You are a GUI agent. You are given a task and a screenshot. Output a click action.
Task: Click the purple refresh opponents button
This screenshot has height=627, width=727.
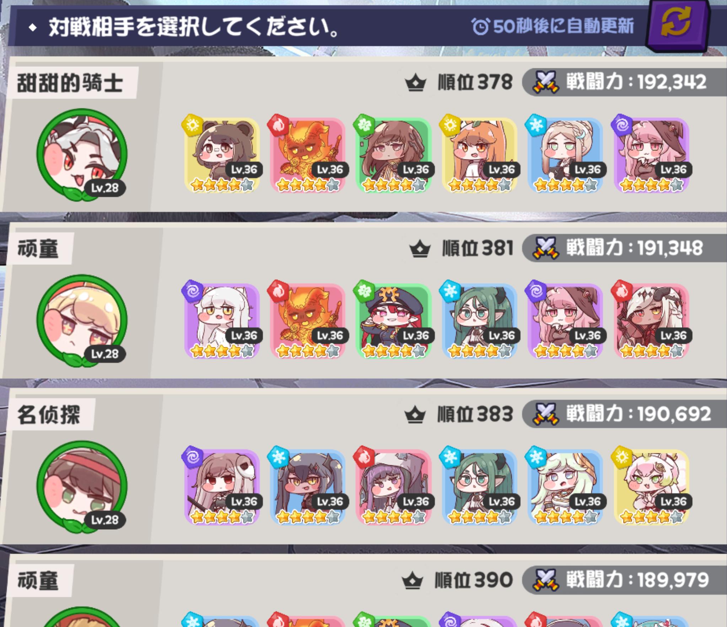[x=678, y=26]
